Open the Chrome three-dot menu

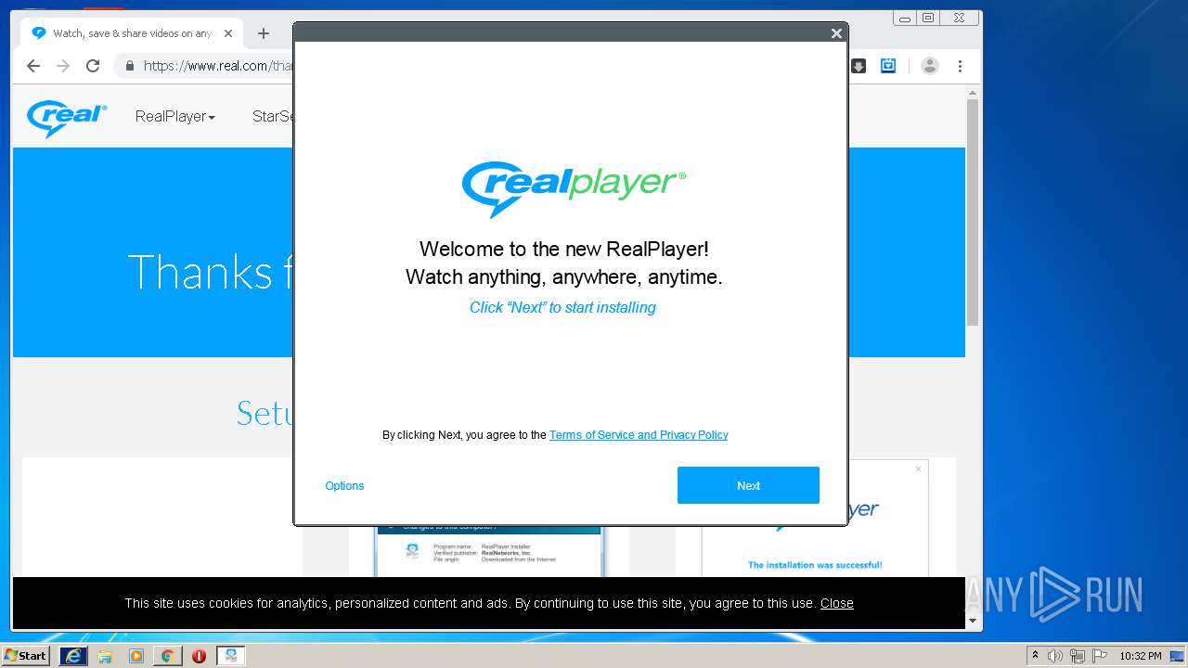pyautogui.click(x=961, y=66)
